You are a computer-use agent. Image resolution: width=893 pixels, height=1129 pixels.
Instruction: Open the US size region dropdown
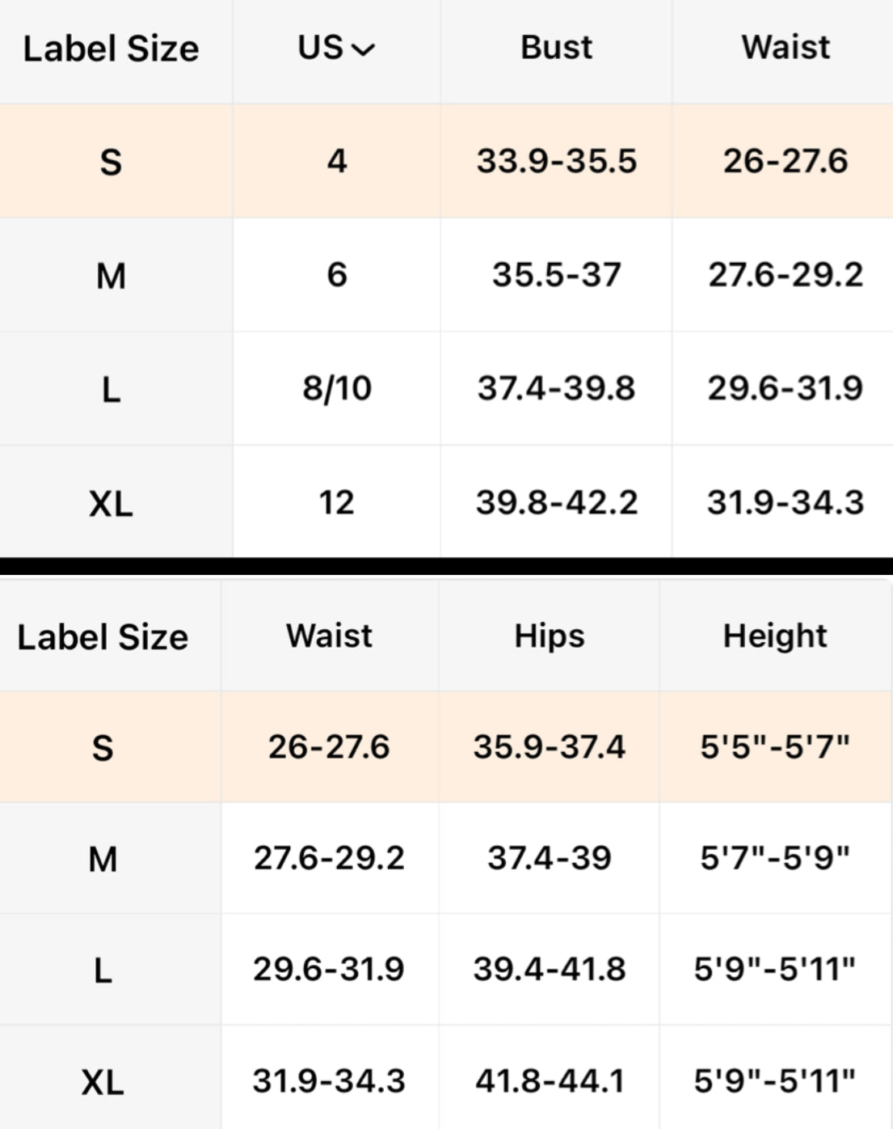[x=336, y=49]
